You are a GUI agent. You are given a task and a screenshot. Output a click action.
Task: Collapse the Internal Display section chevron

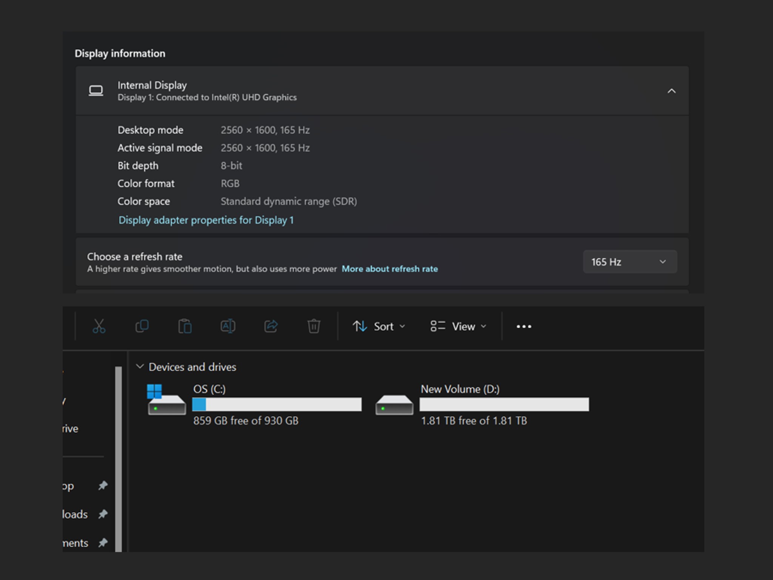671,91
